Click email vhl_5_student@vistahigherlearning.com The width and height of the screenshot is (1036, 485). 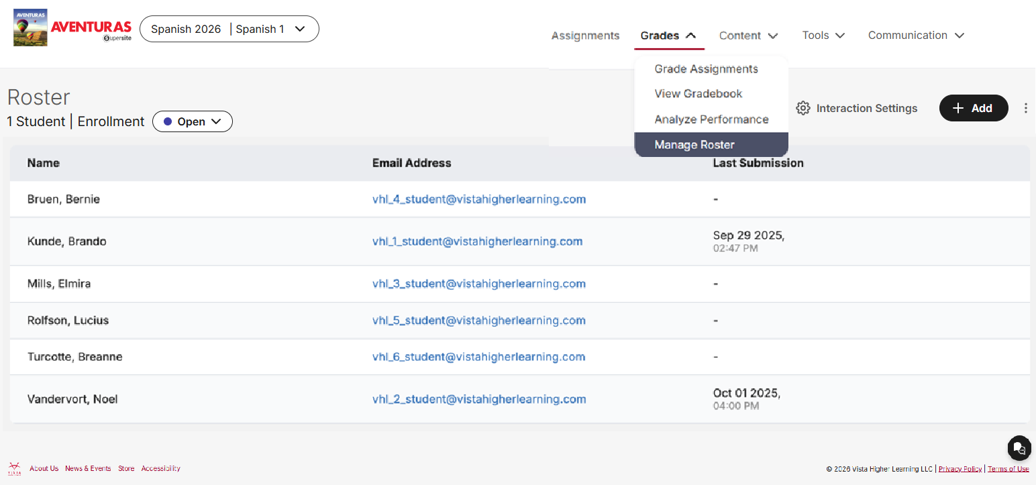(x=479, y=321)
